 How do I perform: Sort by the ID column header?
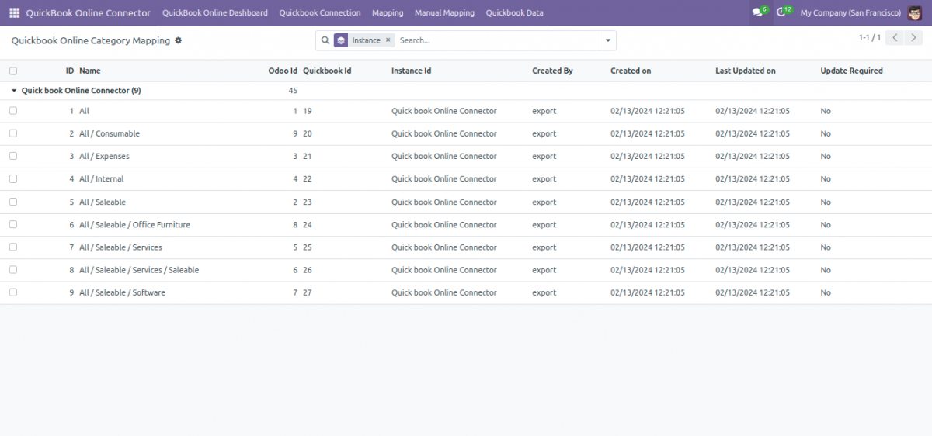[x=70, y=71]
